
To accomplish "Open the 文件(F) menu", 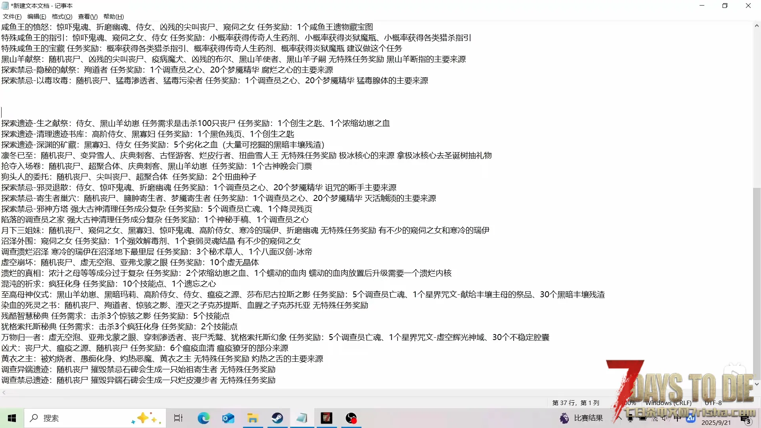I will point(12,16).
